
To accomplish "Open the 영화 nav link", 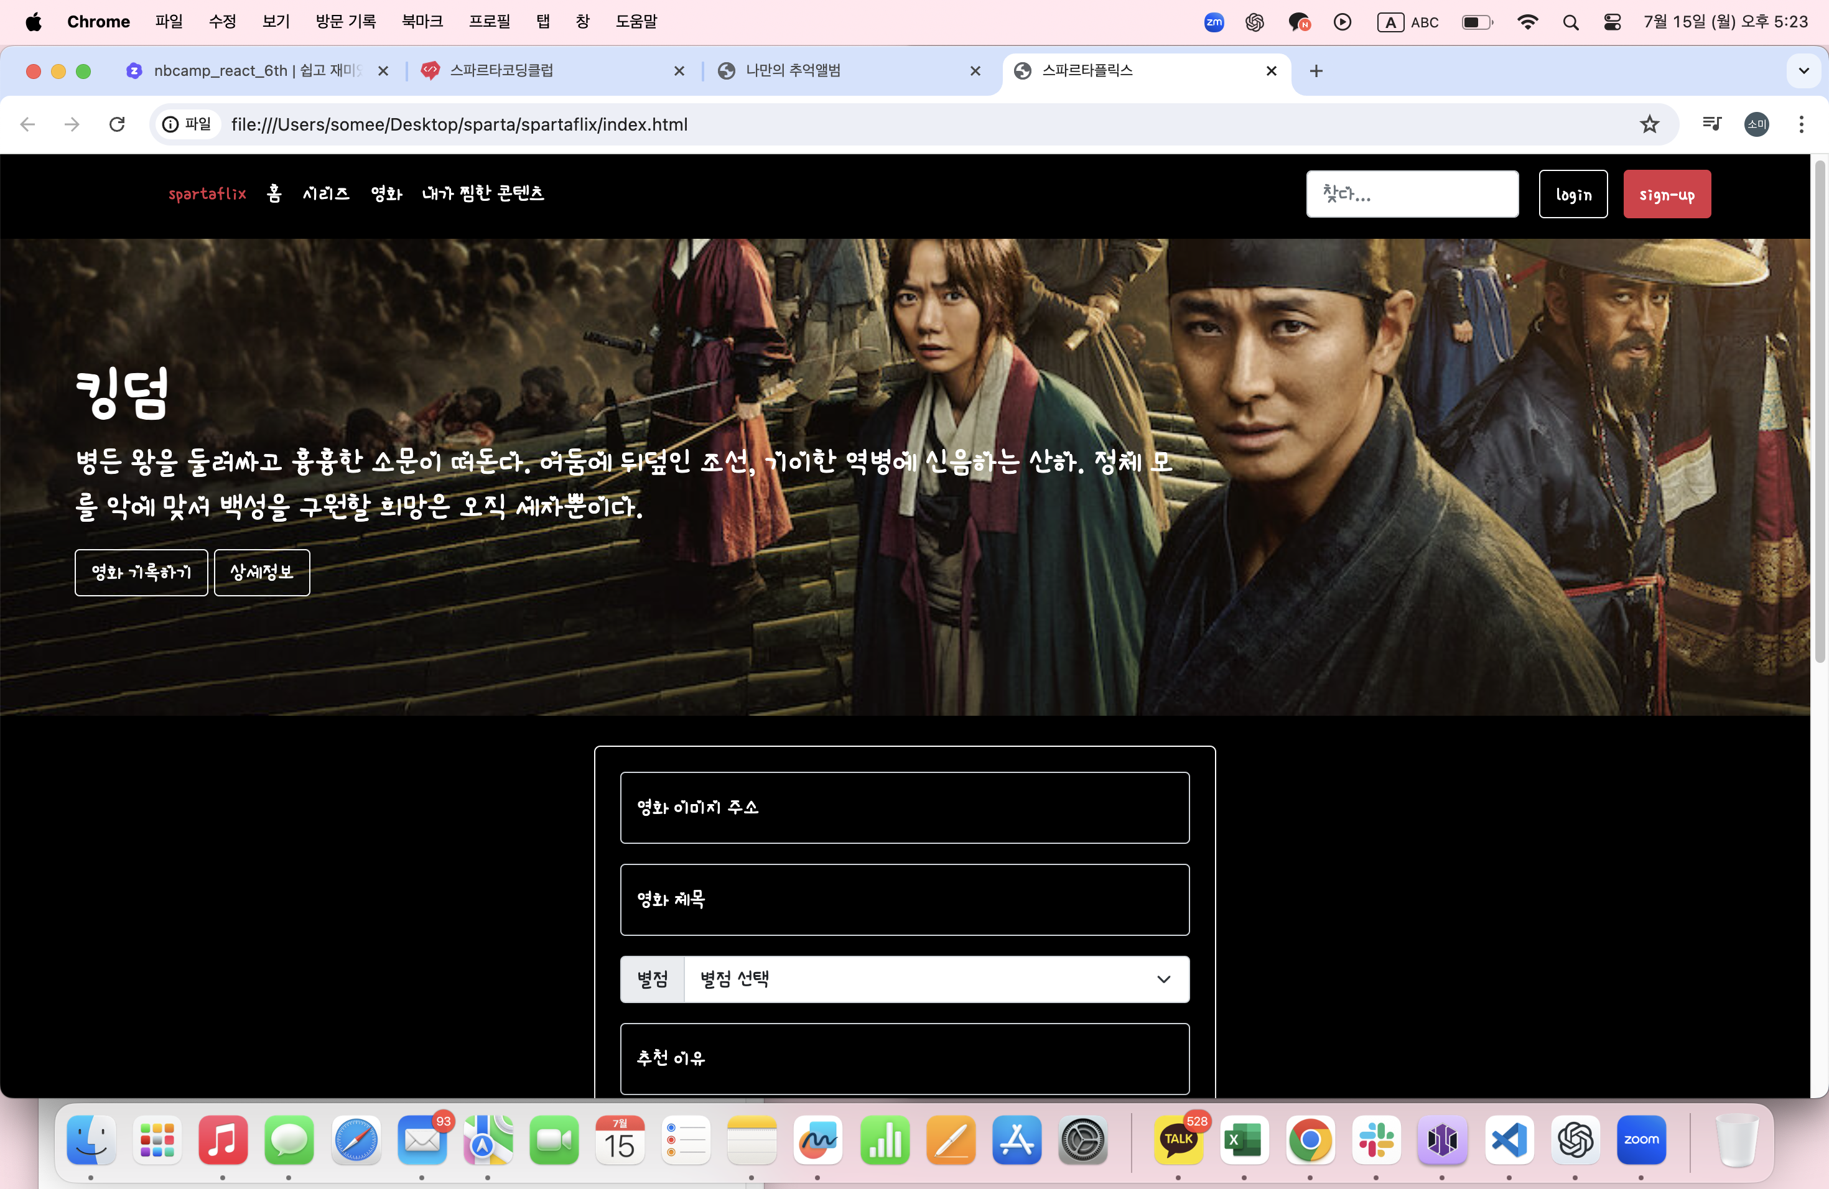I will coord(386,193).
